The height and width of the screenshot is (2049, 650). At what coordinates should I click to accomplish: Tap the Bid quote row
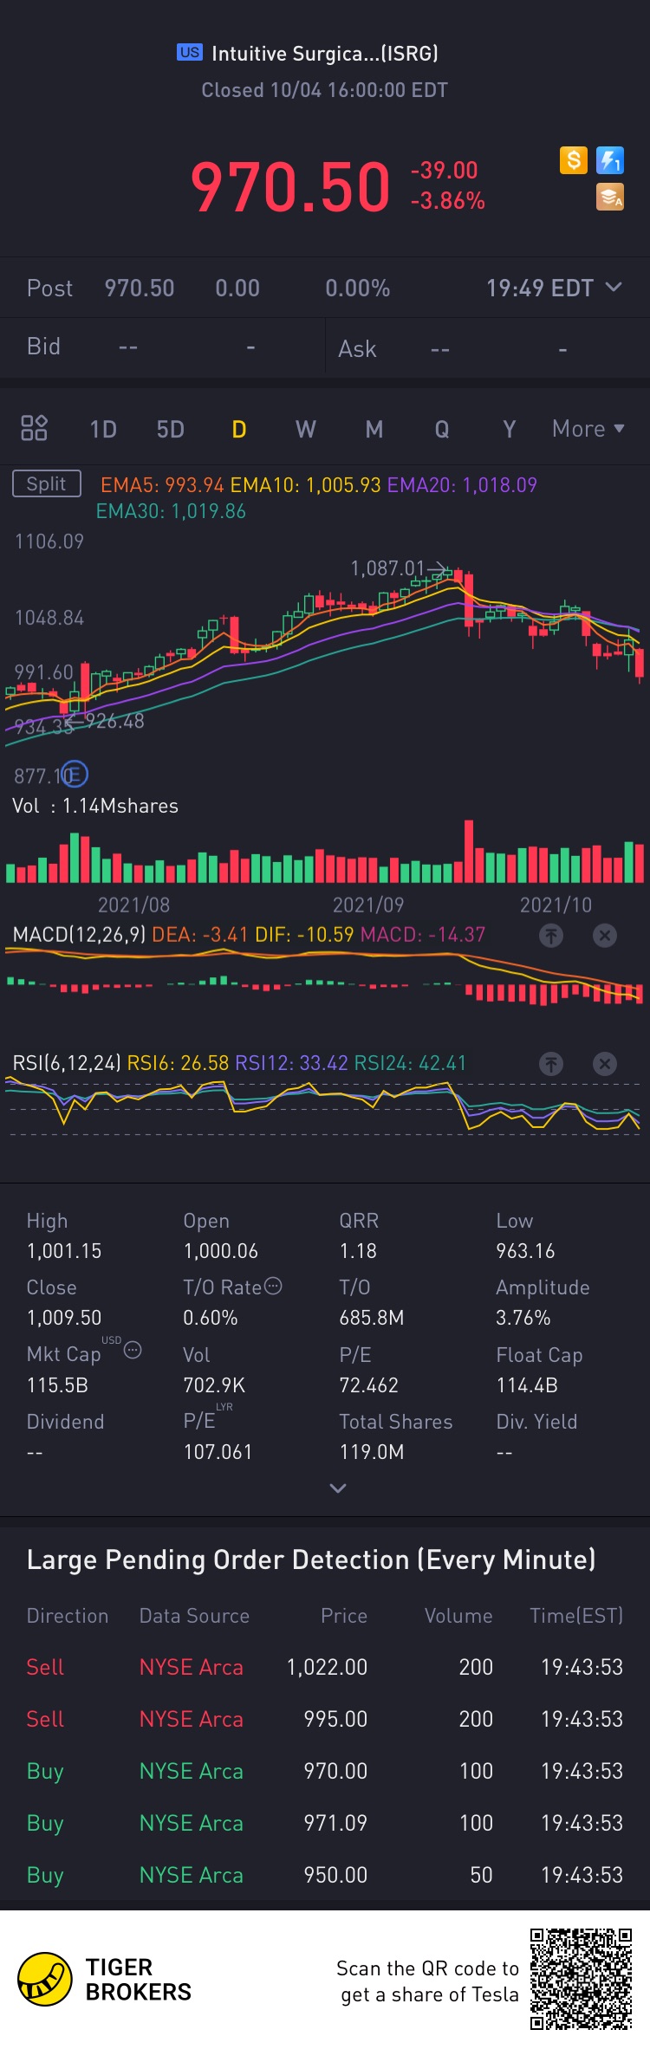tap(162, 347)
